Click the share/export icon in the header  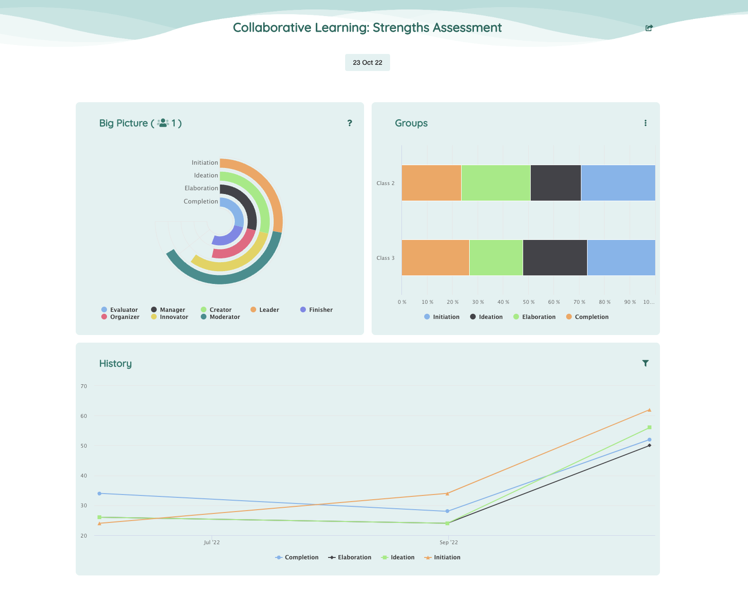649,28
